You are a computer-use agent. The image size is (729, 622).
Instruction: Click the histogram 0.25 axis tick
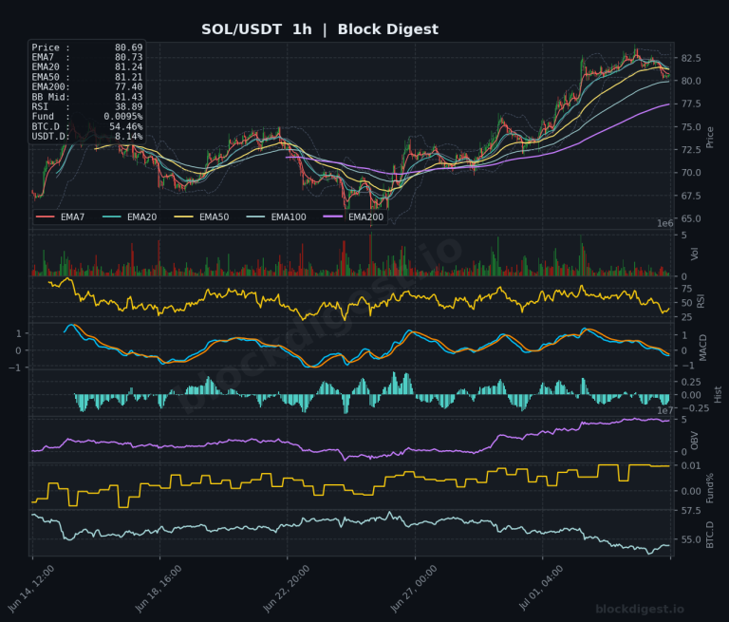pos(691,382)
